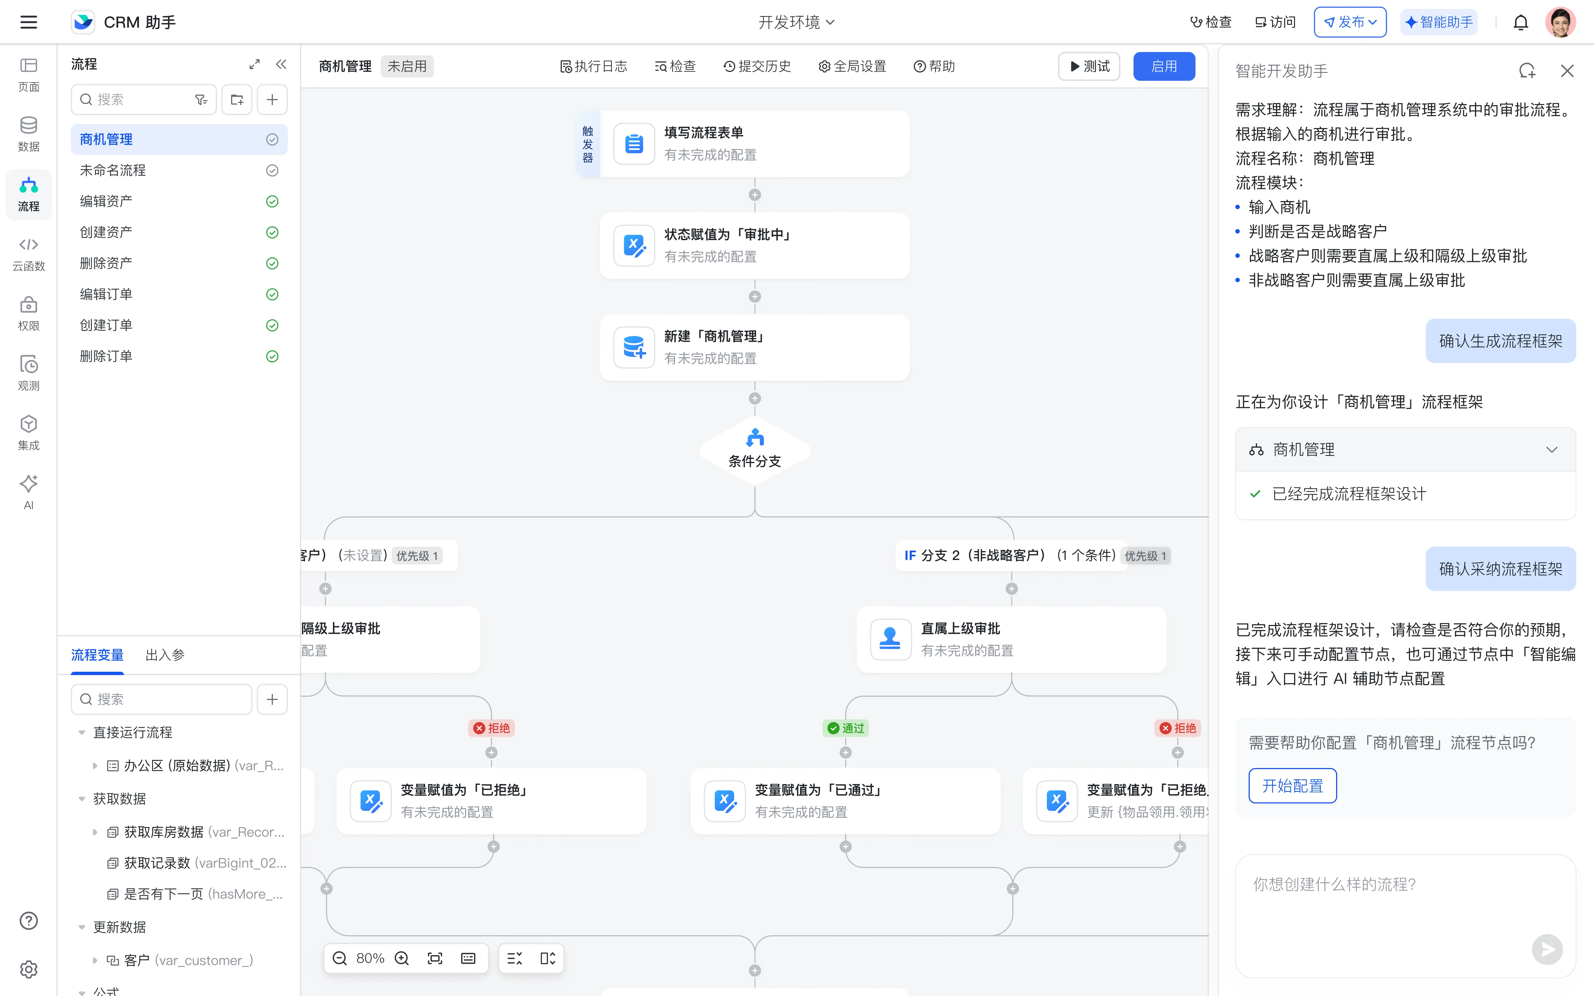Collapse the 更新数据 variable group

[x=82, y=927]
